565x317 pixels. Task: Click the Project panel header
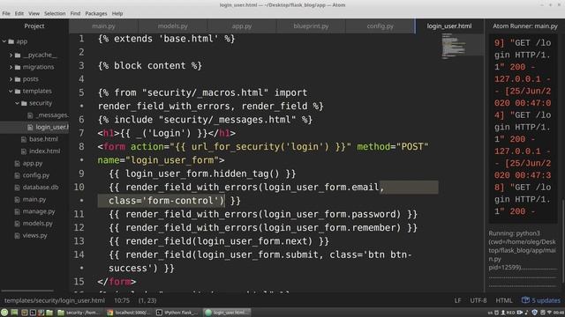click(34, 26)
